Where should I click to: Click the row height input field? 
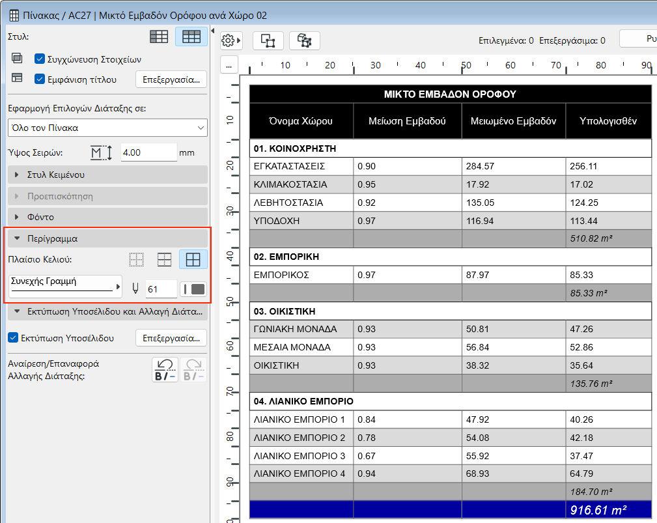(148, 153)
